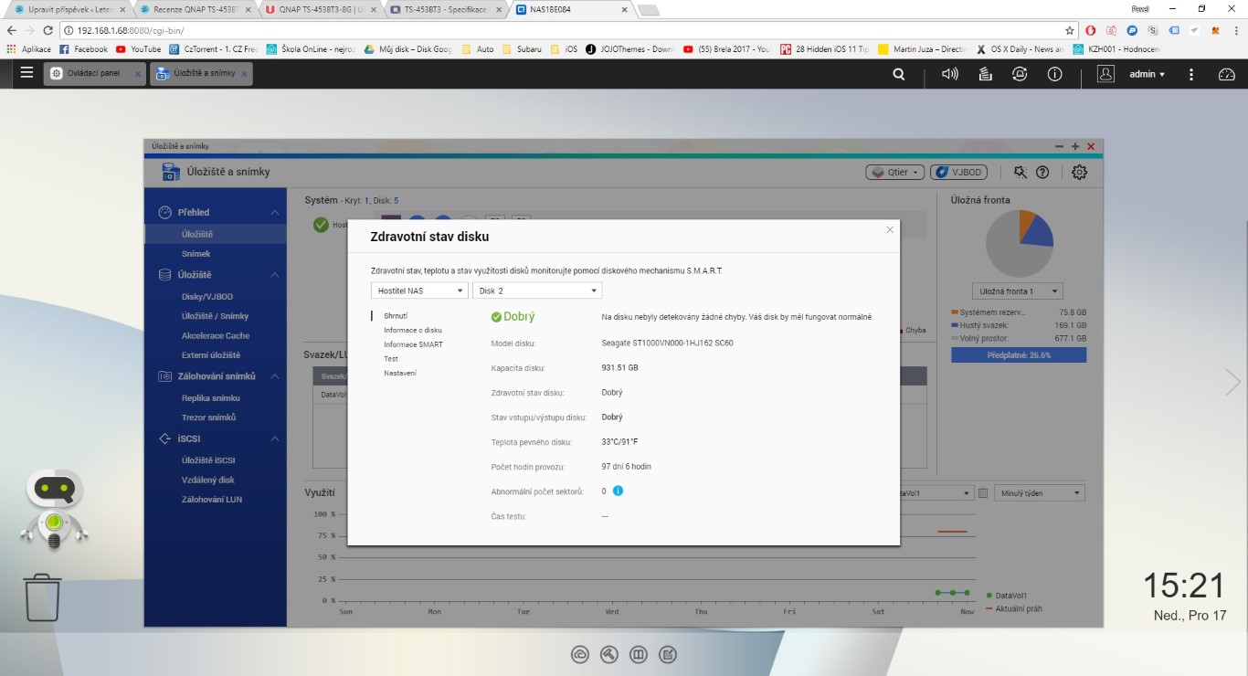
Task: Open the QTS main hamburger menu
Action: click(x=26, y=74)
